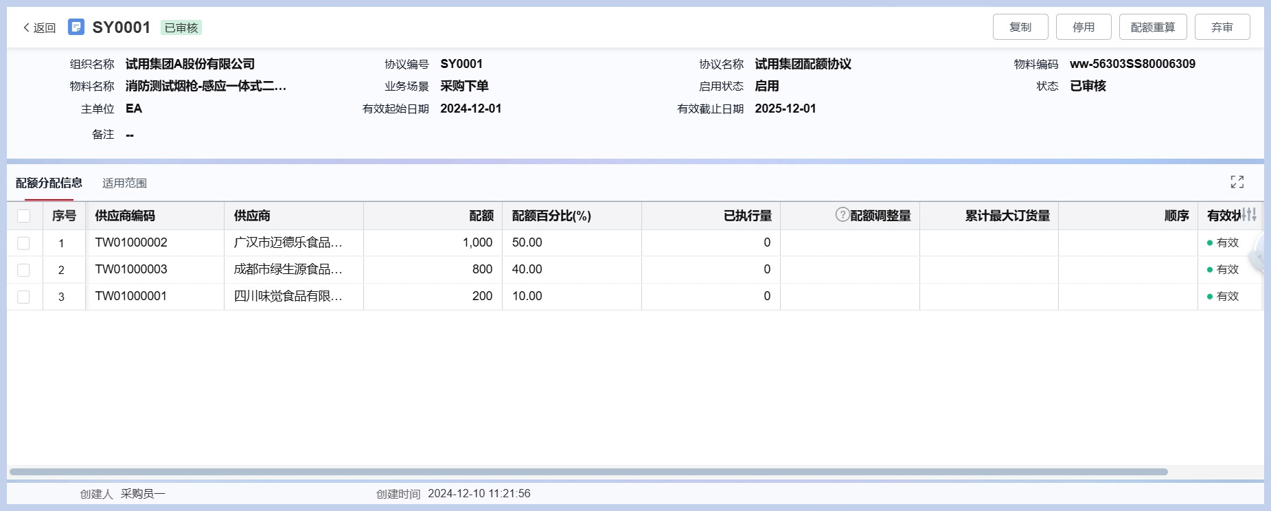Open the column settings icon in table header
Image resolution: width=1271 pixels, height=511 pixels.
(x=1249, y=215)
